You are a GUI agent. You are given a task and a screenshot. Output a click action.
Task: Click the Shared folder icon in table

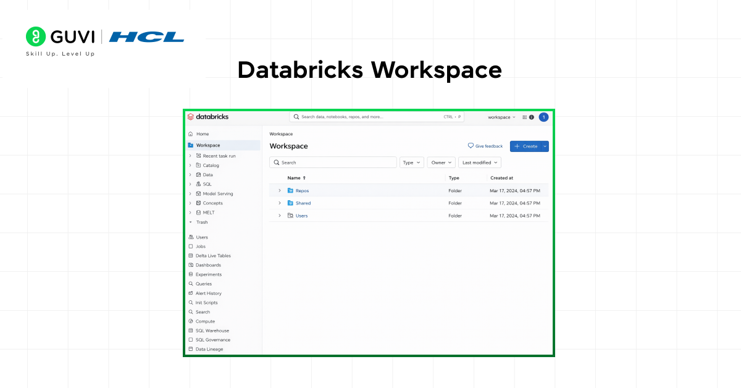(290, 203)
